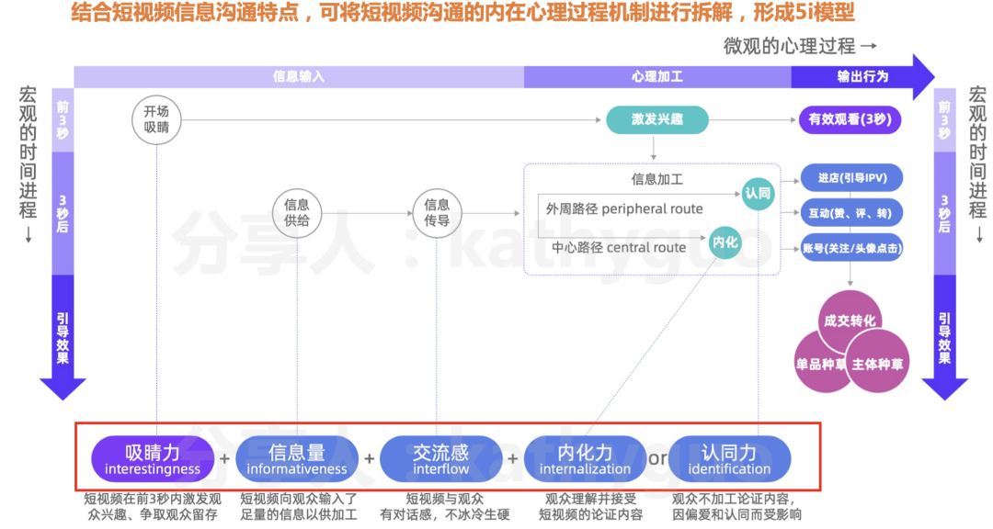Click the 进店(引导IPV) button

point(850,178)
